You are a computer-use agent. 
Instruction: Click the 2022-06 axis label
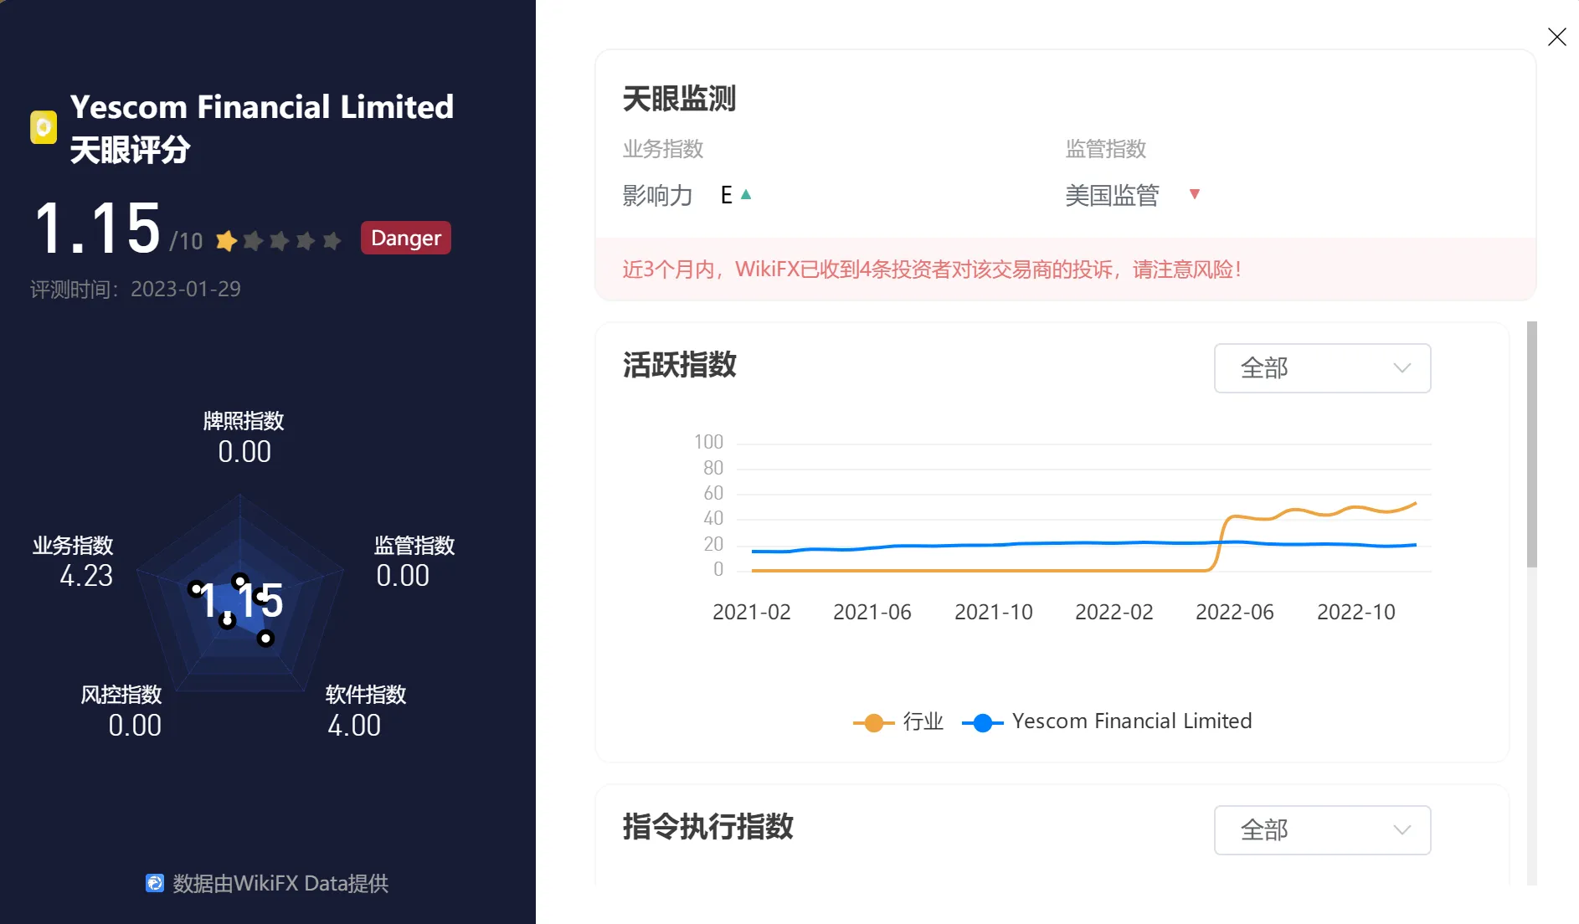click(1235, 612)
